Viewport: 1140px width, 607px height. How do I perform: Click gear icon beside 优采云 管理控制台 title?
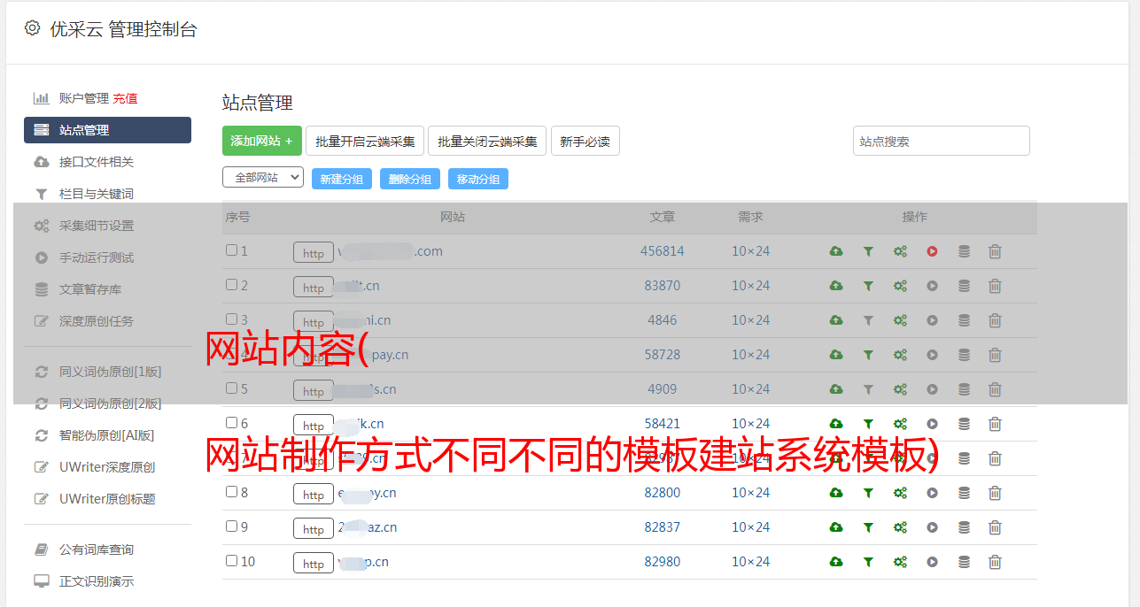[33, 28]
